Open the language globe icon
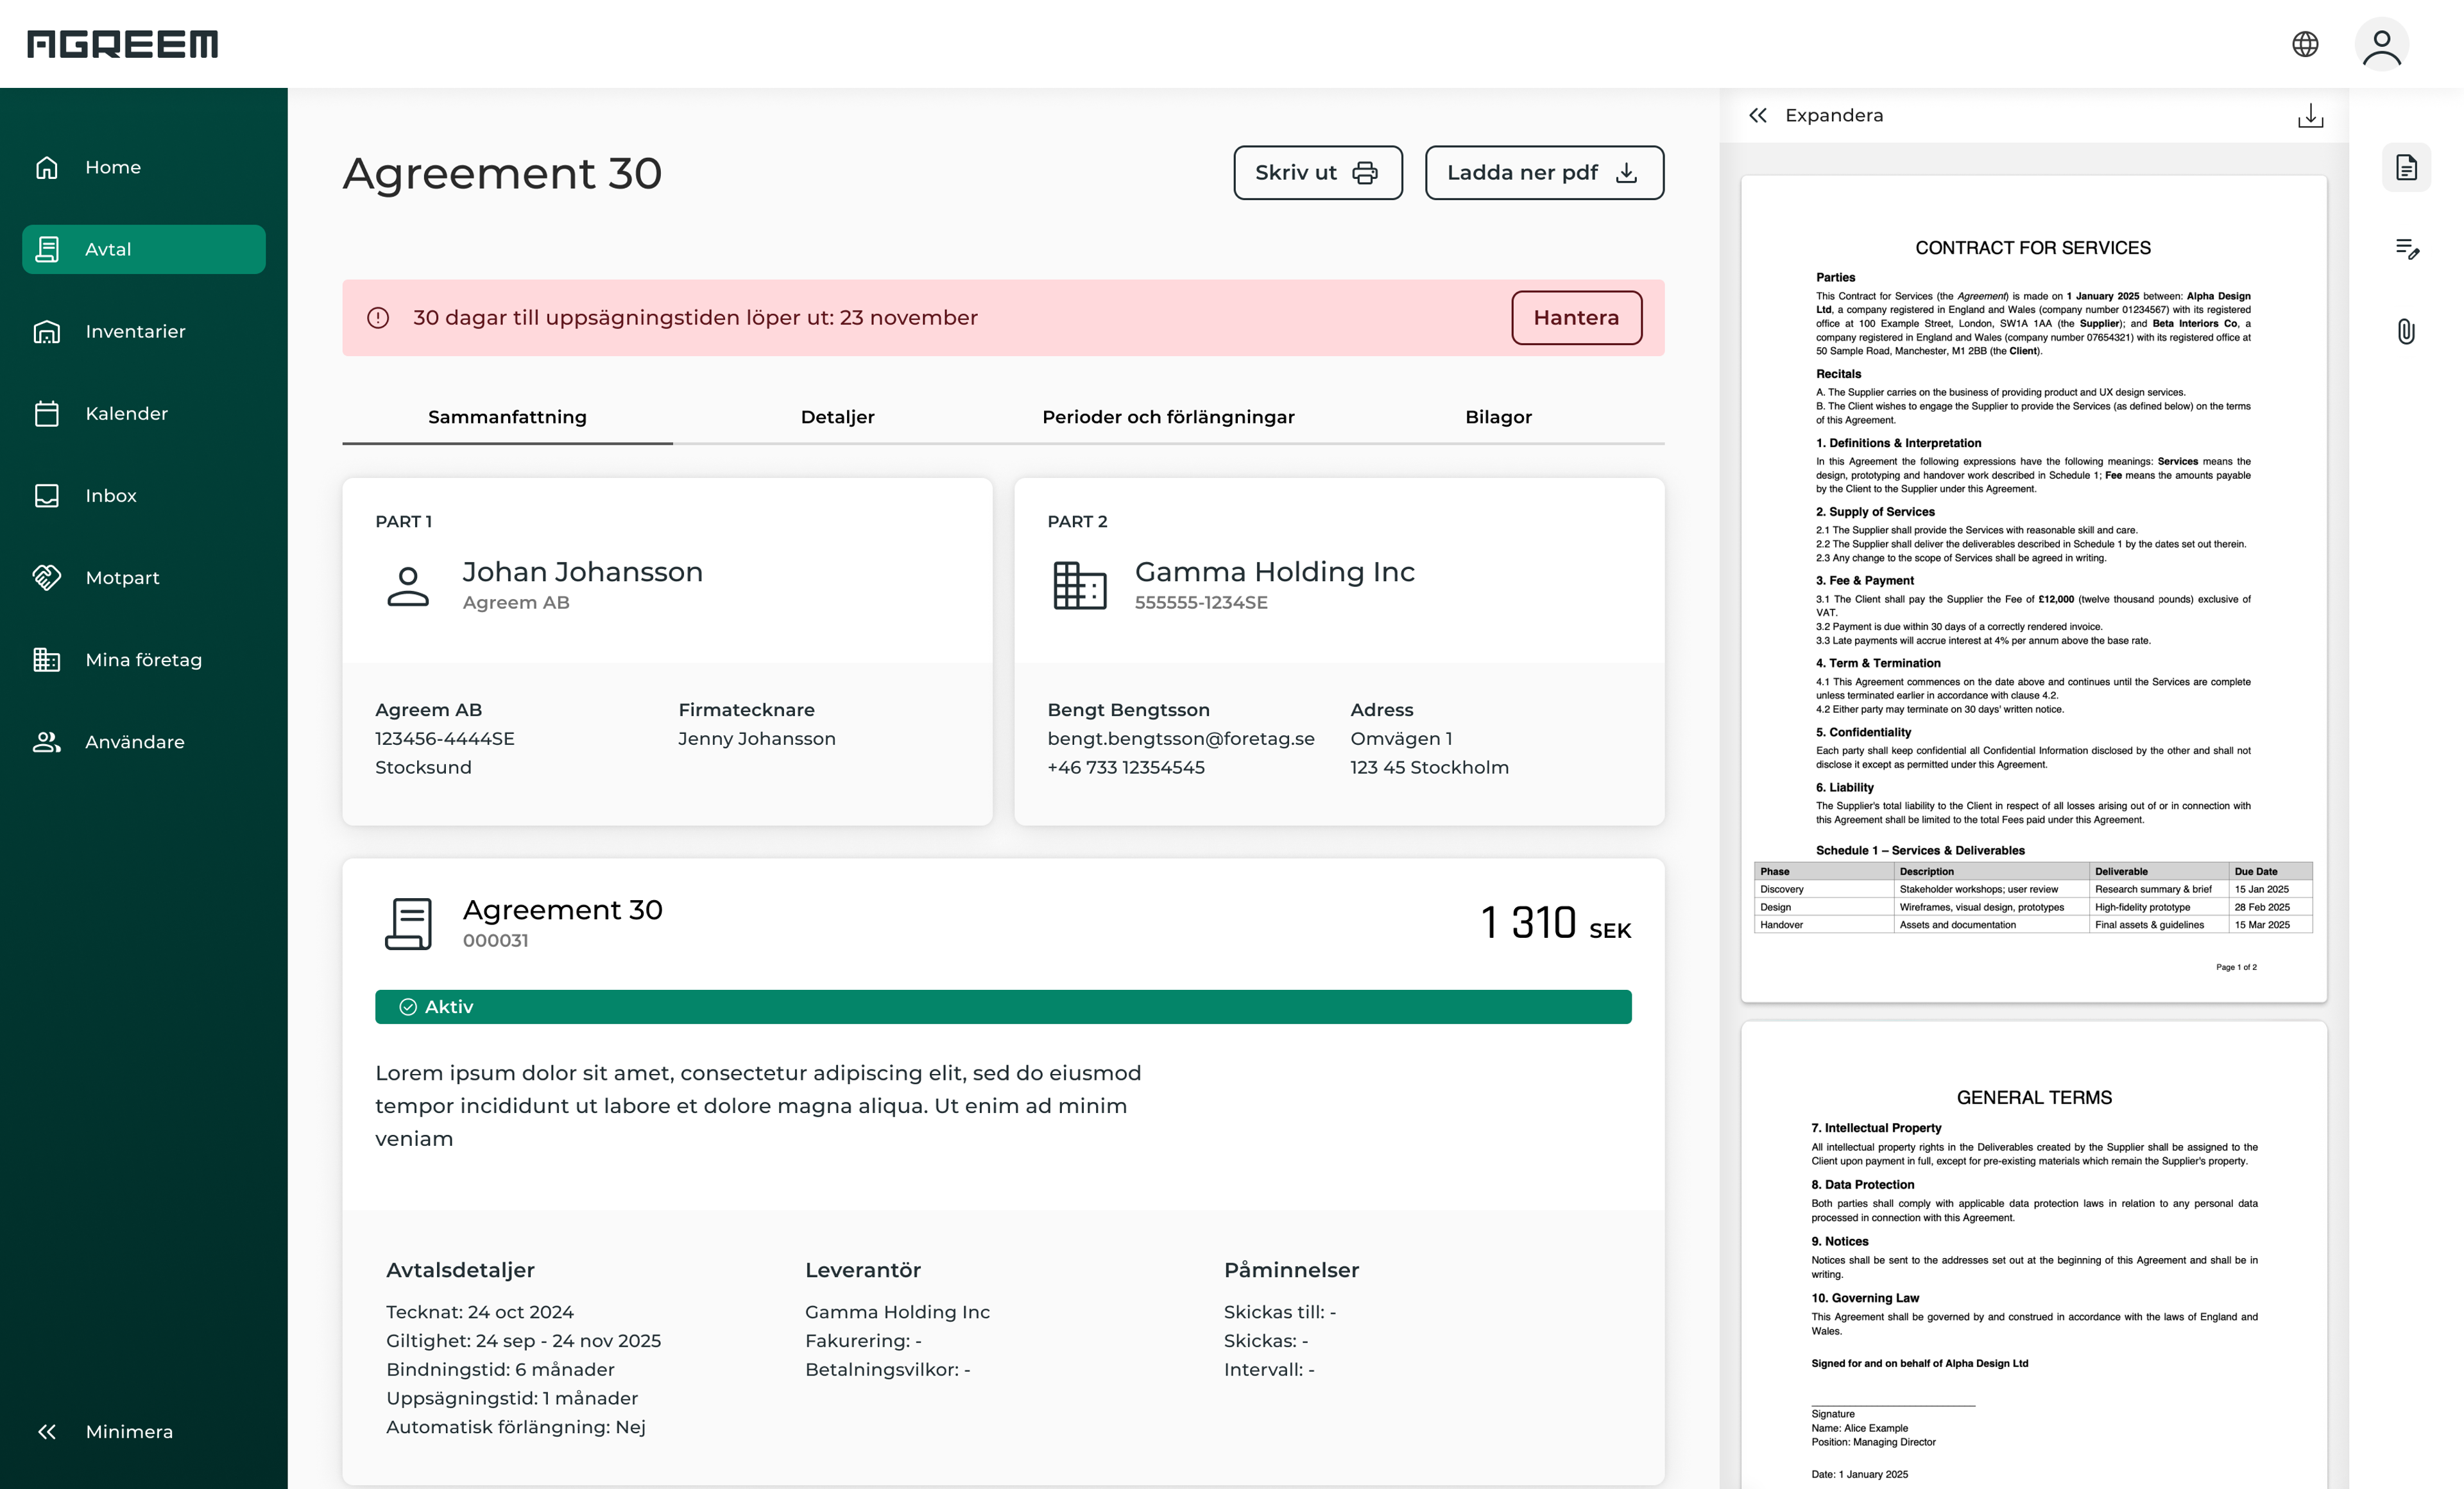This screenshot has width=2464, height=1489. pos(2305,44)
